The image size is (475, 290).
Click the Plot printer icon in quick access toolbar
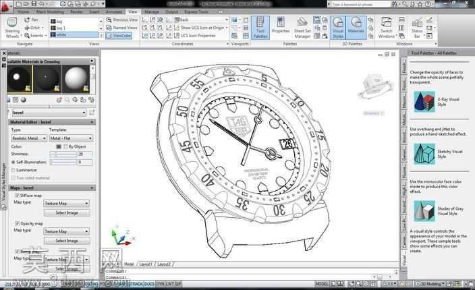(62, 4)
